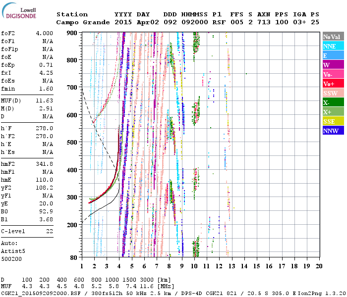Select the NNE cyan legend swatch
The image size is (347, 297).
point(333,46)
